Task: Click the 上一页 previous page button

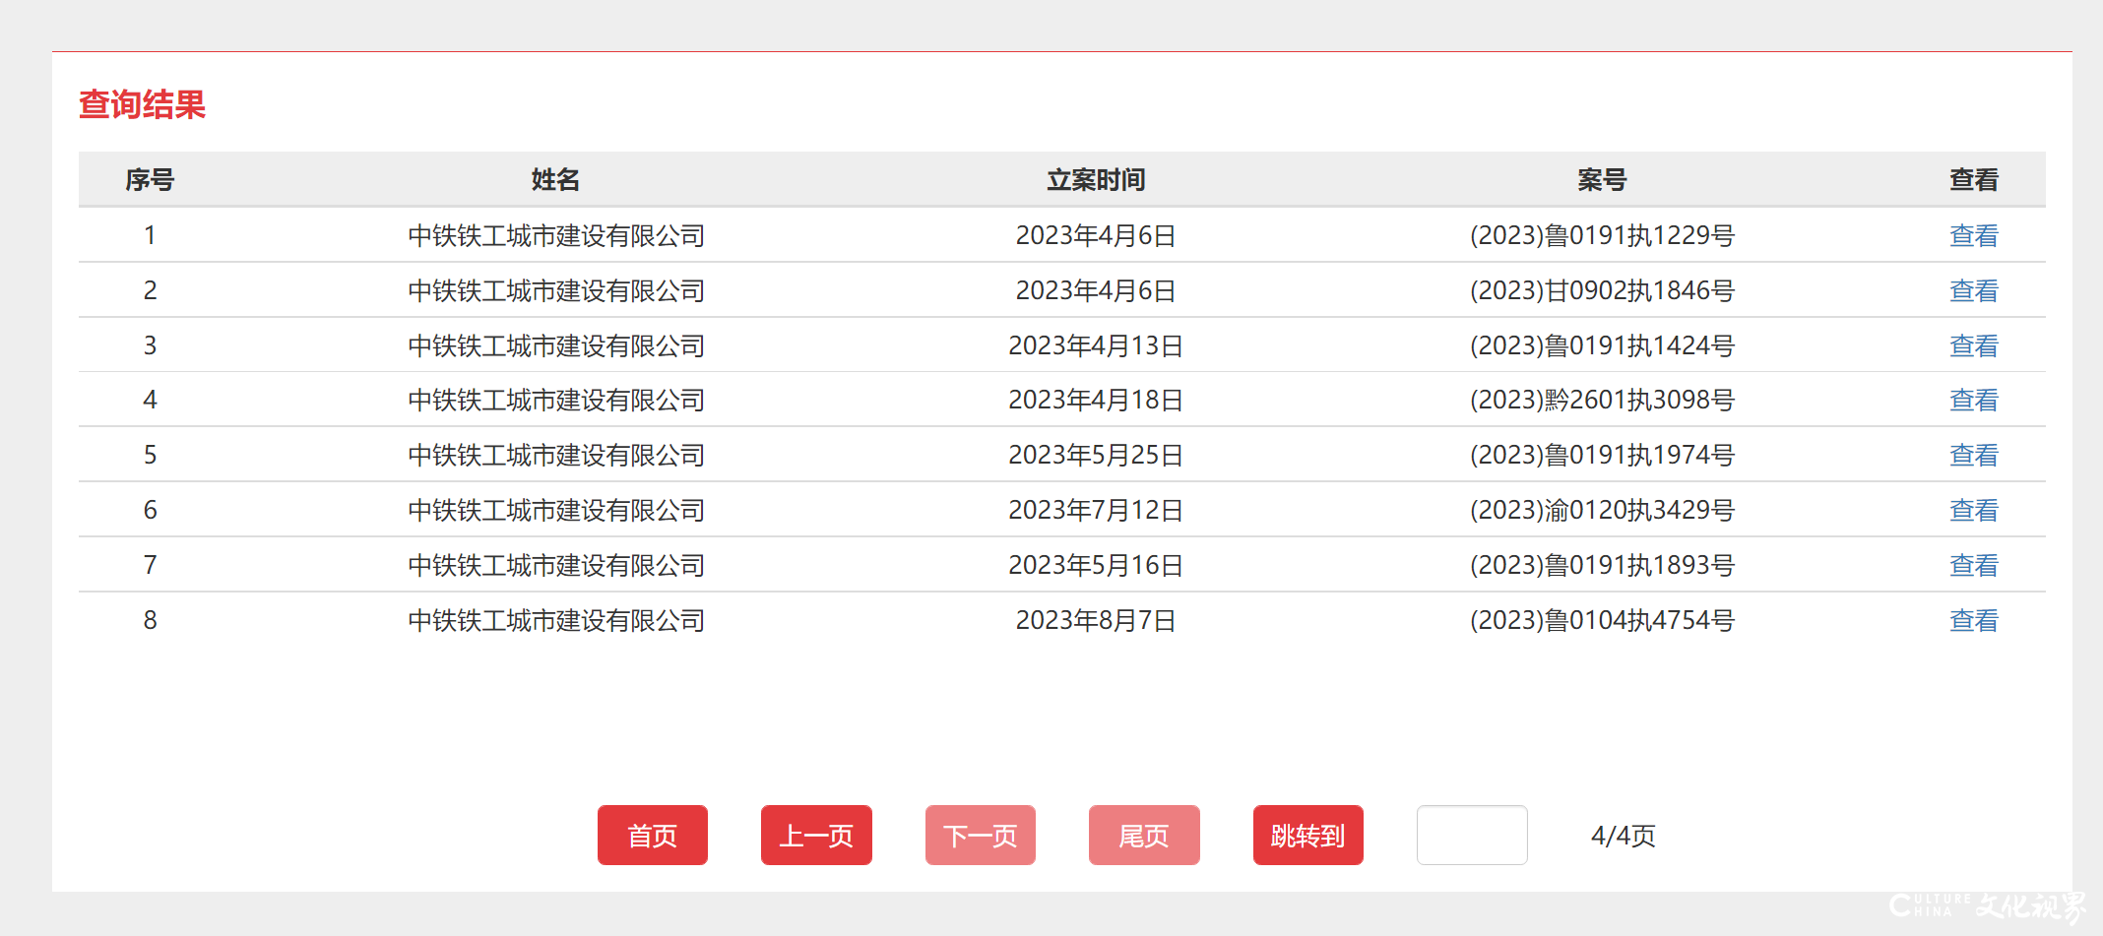Action: pos(816,835)
